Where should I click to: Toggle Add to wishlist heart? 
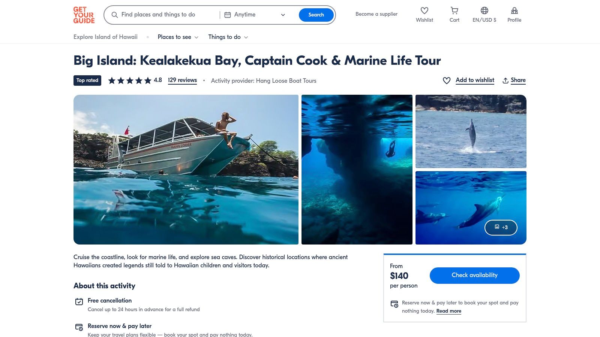[447, 81]
